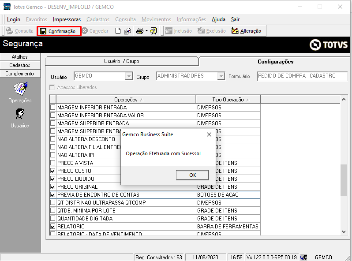This screenshot has height=261, width=352.
Task: Check QUANTIDADE DIGITADA checkbox
Action: [x=53, y=218]
